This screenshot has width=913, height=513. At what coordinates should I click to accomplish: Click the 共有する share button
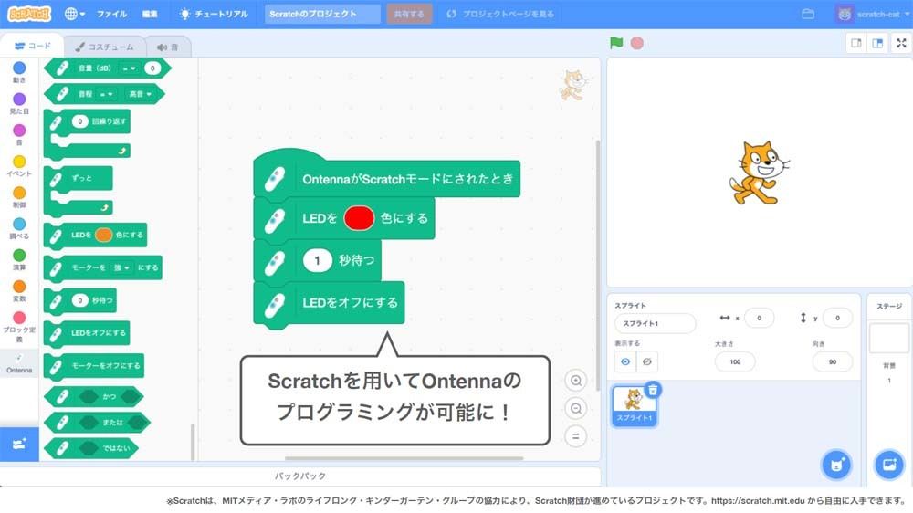409,14
